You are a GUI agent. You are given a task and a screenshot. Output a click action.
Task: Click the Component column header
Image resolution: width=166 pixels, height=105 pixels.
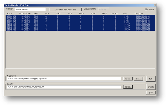point(139,13)
